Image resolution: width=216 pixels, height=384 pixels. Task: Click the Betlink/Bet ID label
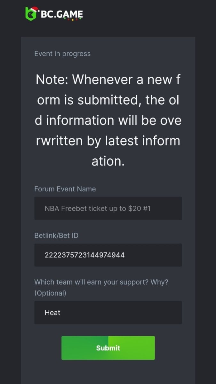click(56, 236)
